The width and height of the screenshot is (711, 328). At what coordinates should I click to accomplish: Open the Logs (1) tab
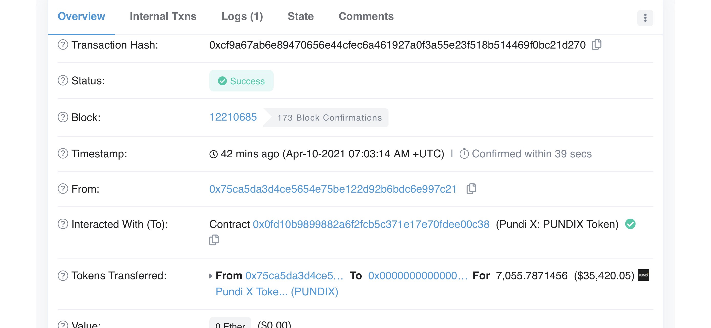(242, 17)
